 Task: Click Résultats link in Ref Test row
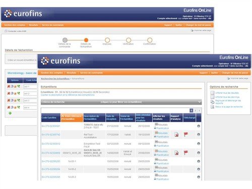point(163,133)
